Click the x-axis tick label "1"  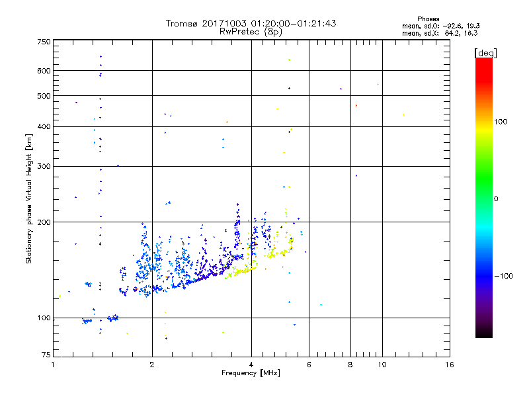point(53,365)
